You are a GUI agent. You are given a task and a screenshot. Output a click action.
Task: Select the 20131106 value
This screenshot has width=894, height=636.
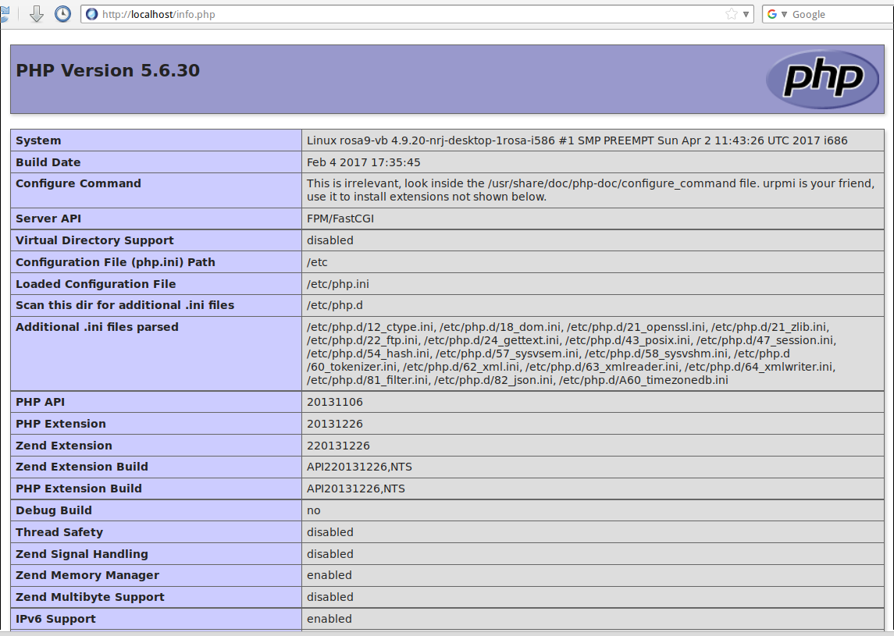click(335, 403)
